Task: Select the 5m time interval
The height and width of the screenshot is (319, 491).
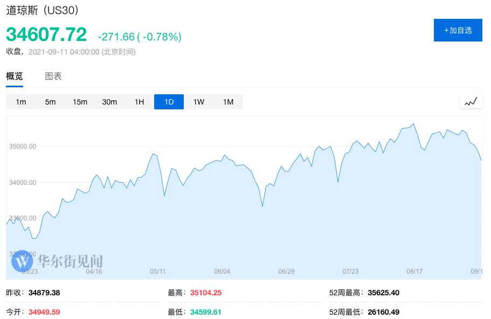Action: point(50,102)
